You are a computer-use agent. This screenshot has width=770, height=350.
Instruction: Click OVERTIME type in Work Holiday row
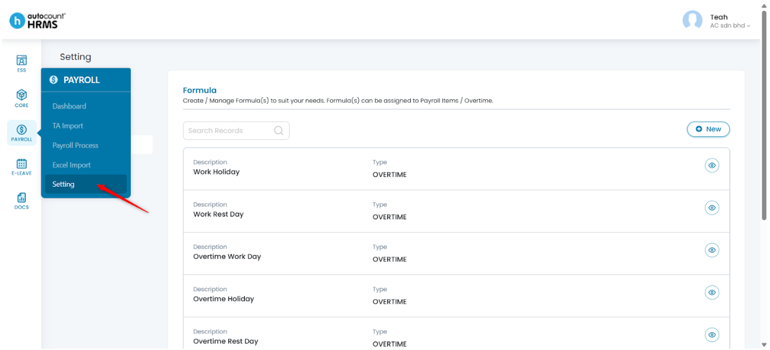[x=389, y=174]
